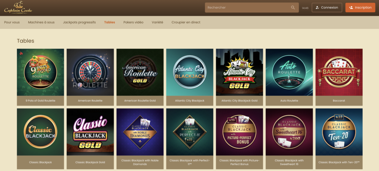This screenshot has height=171, width=379.
Task: Open the Perfect-11 blackjack thumbnail
Action: tap(190, 132)
